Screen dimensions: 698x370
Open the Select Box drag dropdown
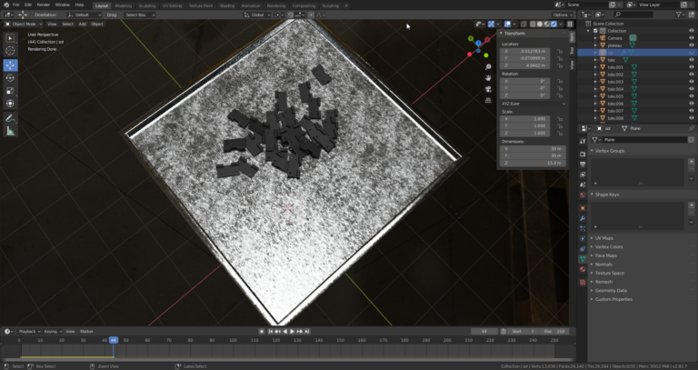[140, 15]
